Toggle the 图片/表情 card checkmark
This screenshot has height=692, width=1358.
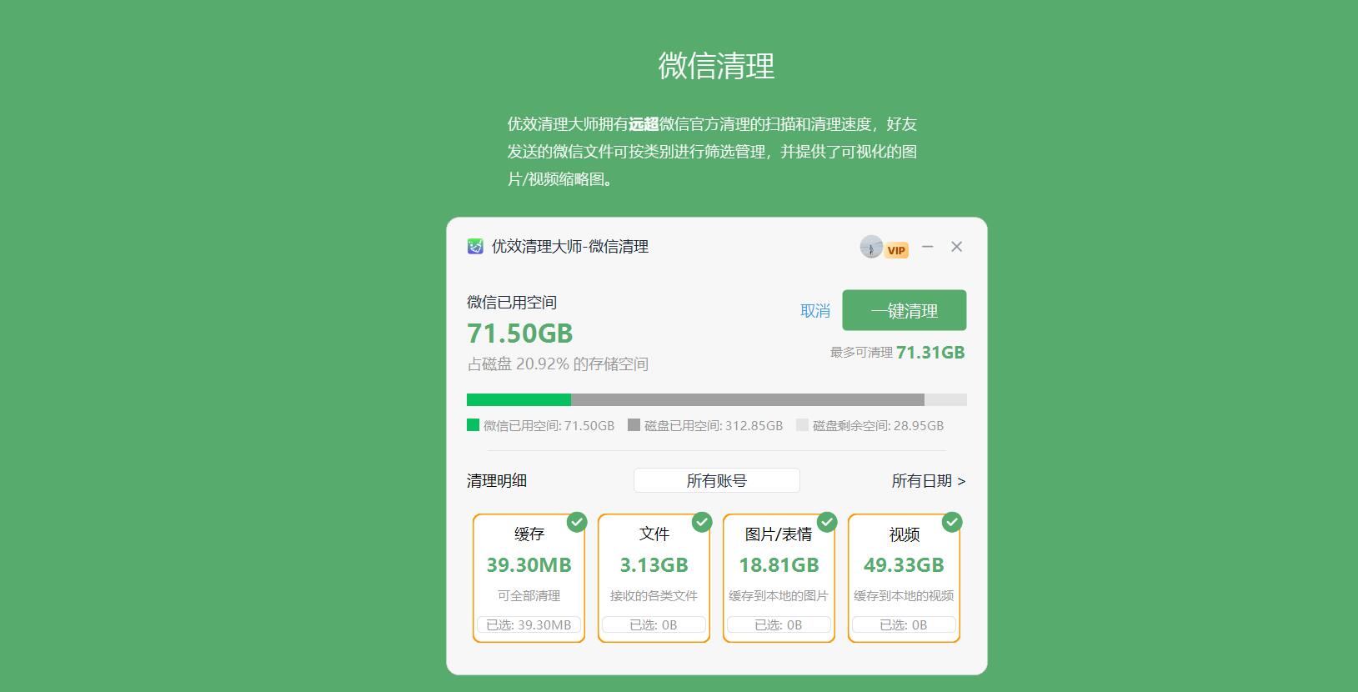click(x=827, y=522)
